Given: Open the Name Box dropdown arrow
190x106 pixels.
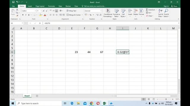Looking at the screenshot, I should pos(22,23).
